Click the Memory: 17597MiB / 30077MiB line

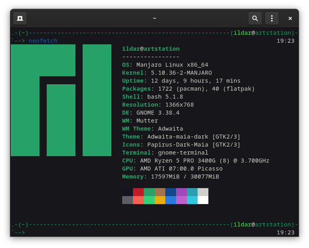point(171,177)
